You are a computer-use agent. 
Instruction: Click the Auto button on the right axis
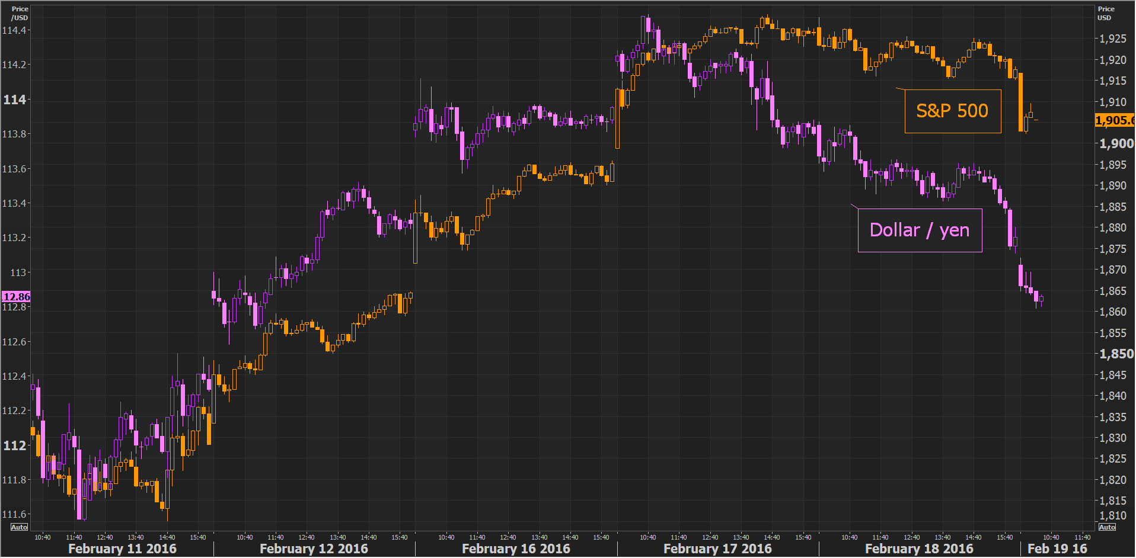click(x=1107, y=527)
